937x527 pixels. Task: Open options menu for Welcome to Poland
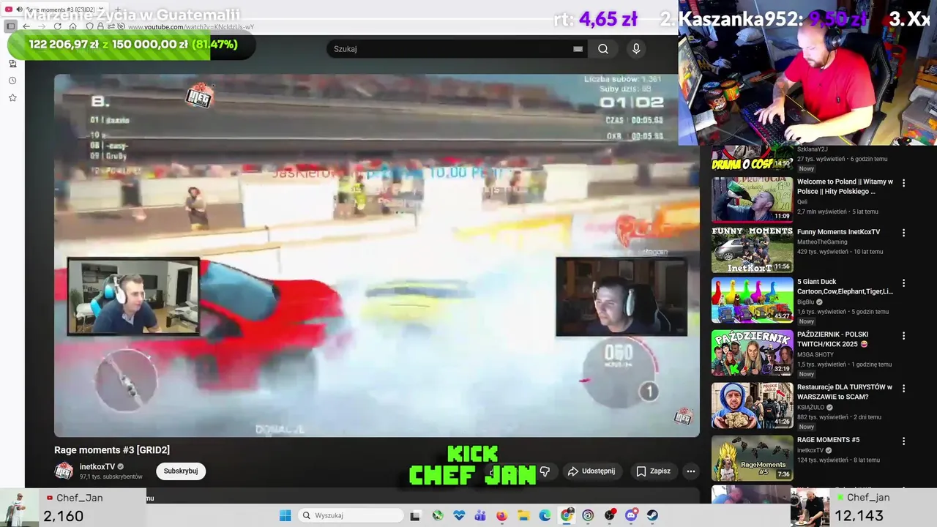click(903, 183)
